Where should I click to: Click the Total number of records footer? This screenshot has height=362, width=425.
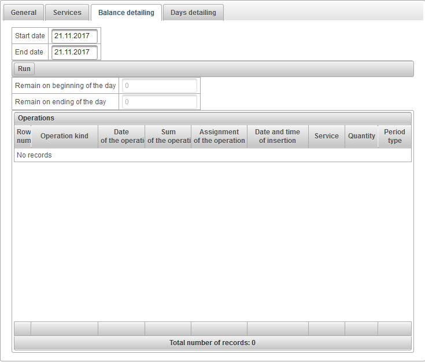point(212,343)
